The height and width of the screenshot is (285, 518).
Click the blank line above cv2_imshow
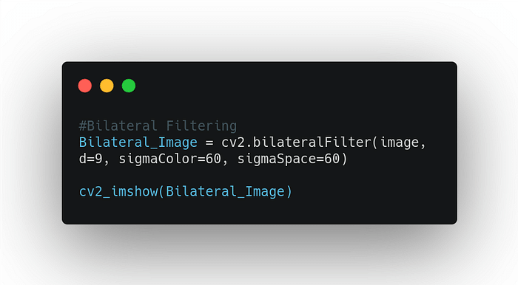coord(259,175)
